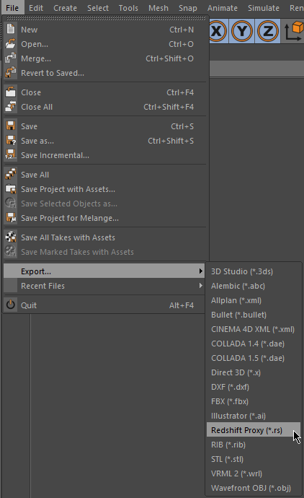This screenshot has width=304, height=498.
Task: Toggle the Y axis lock icon
Action: (x=242, y=31)
